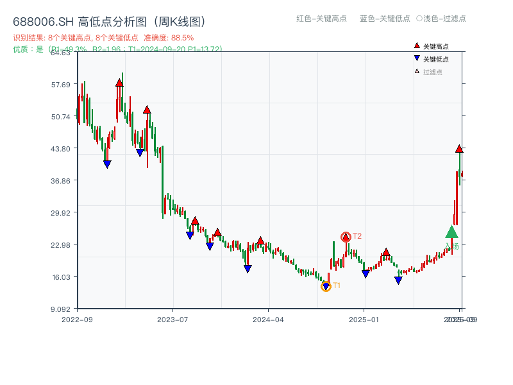Select the red 关键高点 triangle in legend box

coord(416,46)
